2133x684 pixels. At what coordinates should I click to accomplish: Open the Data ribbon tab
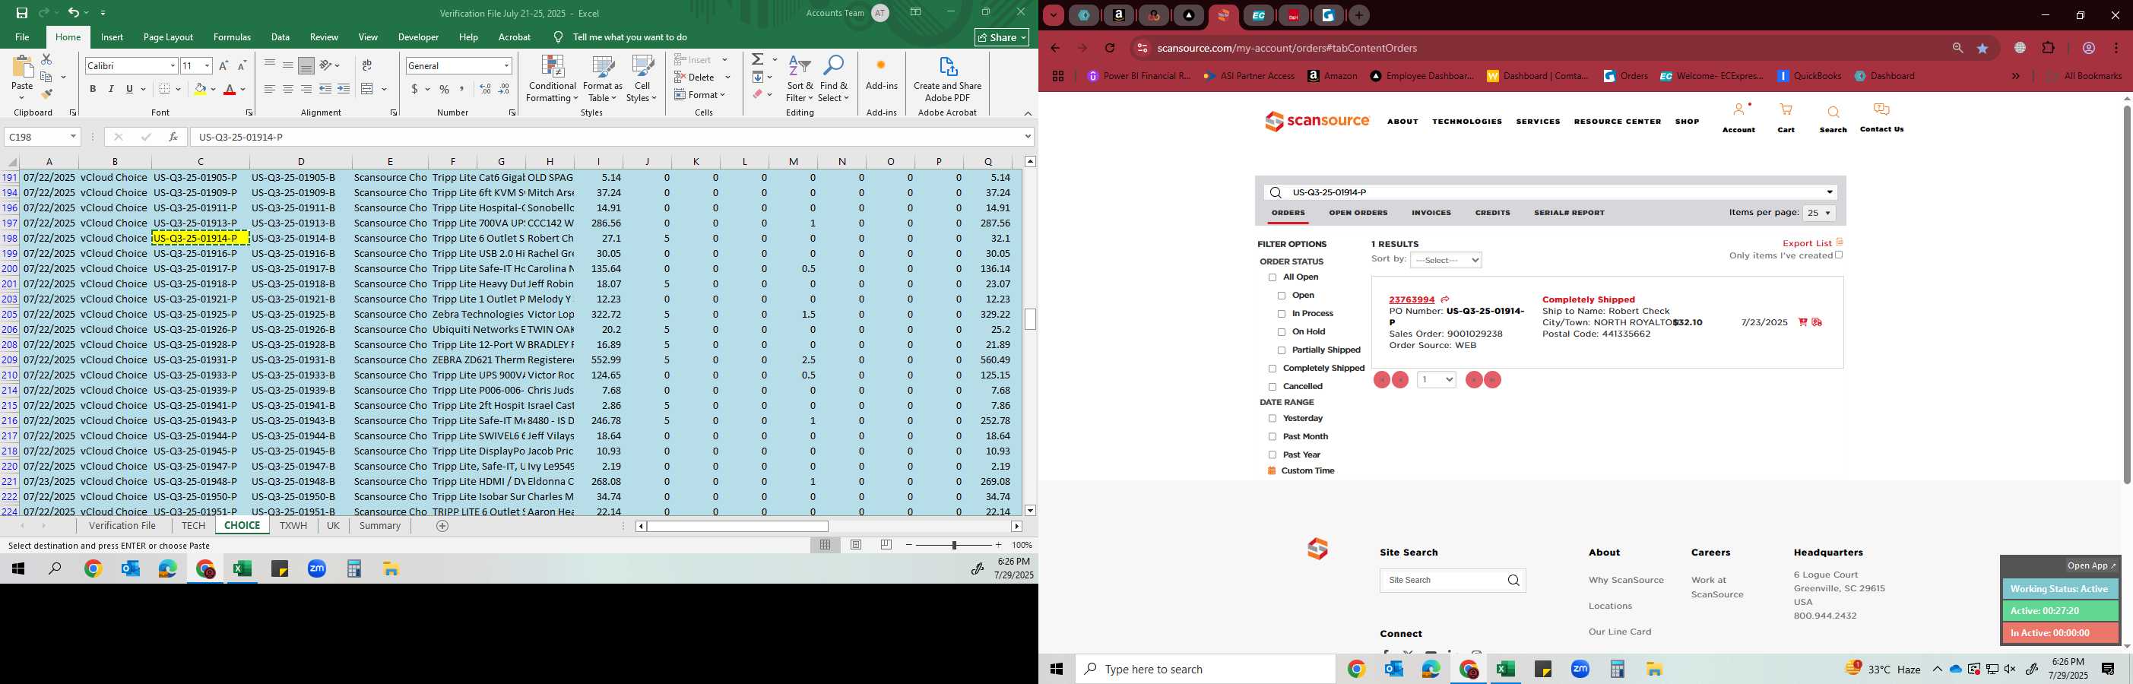[x=280, y=37]
